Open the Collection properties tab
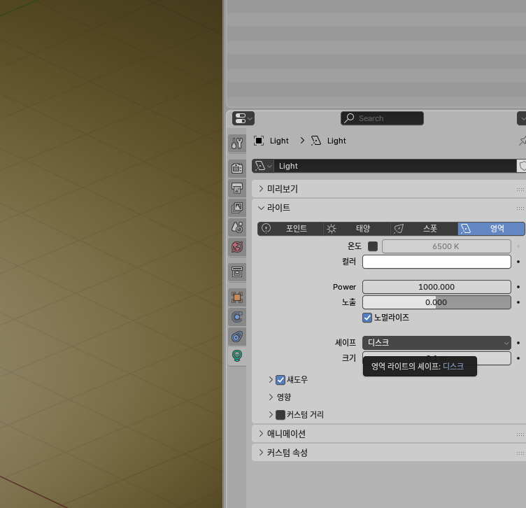This screenshot has height=508, width=526. pos(237,271)
